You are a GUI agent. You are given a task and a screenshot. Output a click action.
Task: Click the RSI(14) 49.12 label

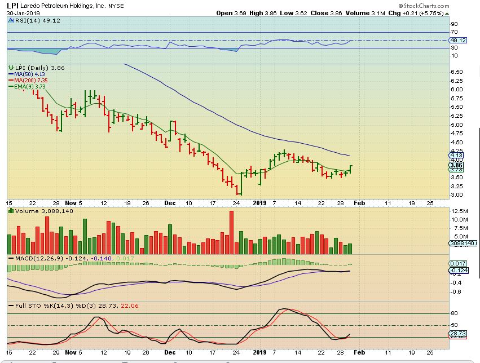click(x=37, y=20)
